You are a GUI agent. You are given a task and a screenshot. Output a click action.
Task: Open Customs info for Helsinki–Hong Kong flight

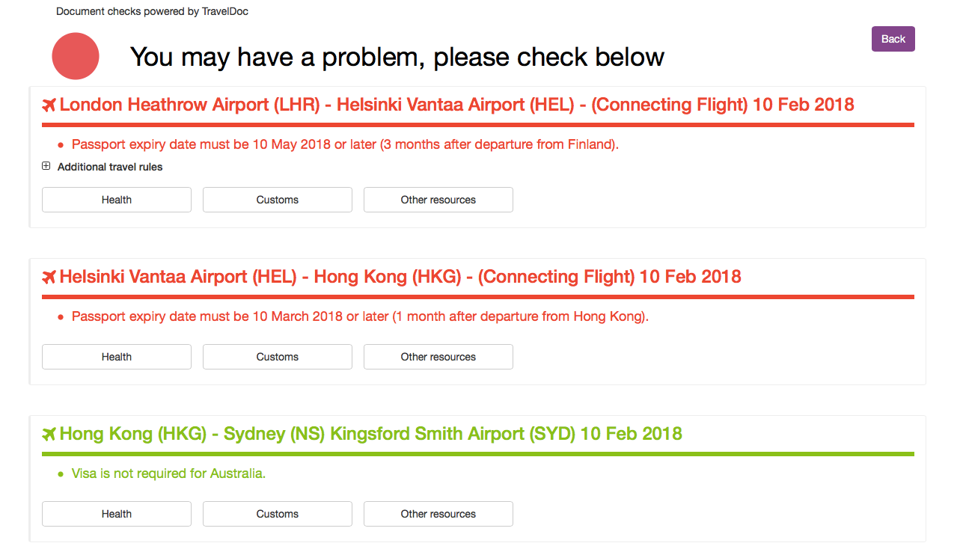click(278, 357)
